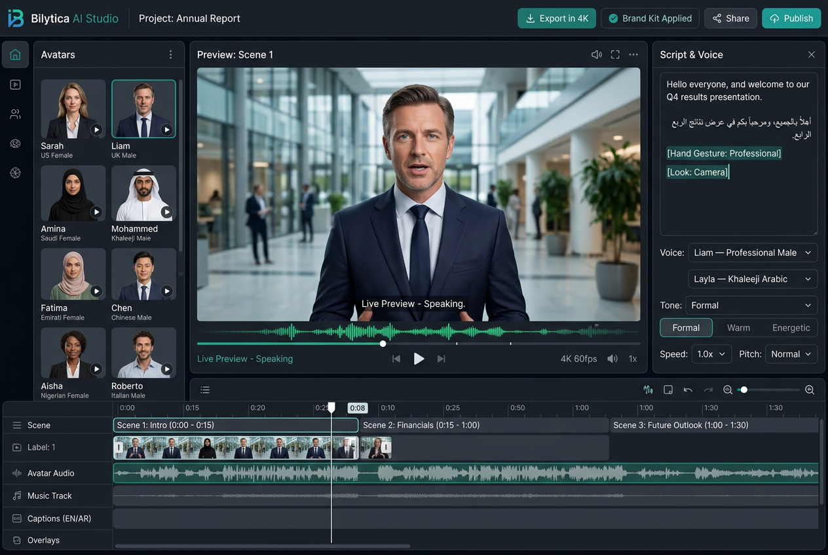Click the timeline square crop icon
This screenshot has width=828, height=555.
tap(668, 389)
